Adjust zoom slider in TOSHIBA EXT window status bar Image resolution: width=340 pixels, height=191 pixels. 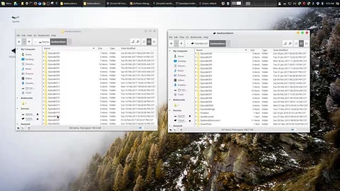[x=293, y=129]
